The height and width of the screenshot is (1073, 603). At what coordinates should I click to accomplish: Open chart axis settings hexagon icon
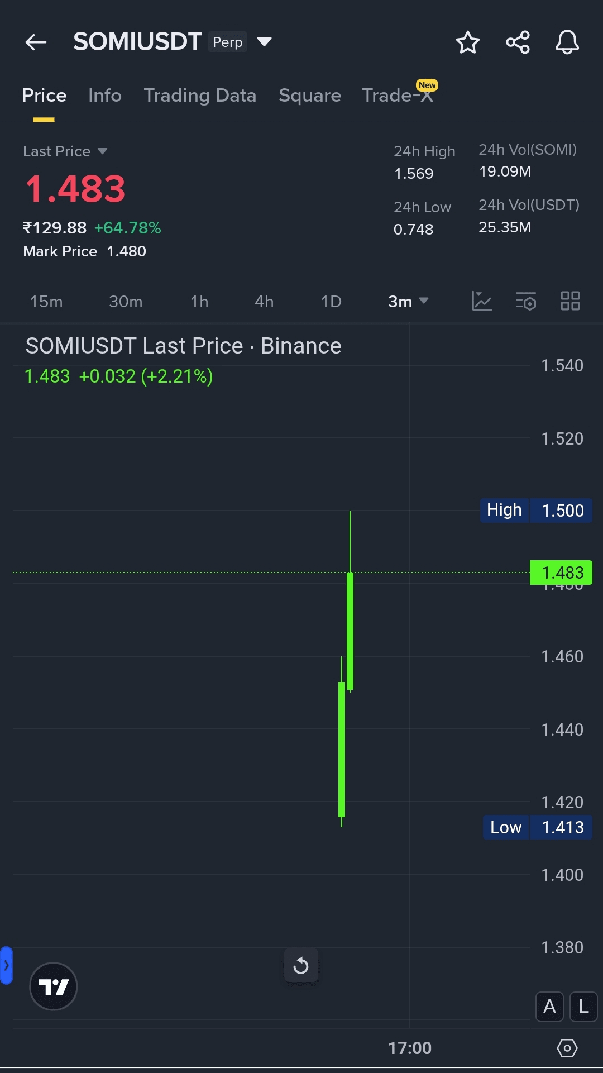567,1048
